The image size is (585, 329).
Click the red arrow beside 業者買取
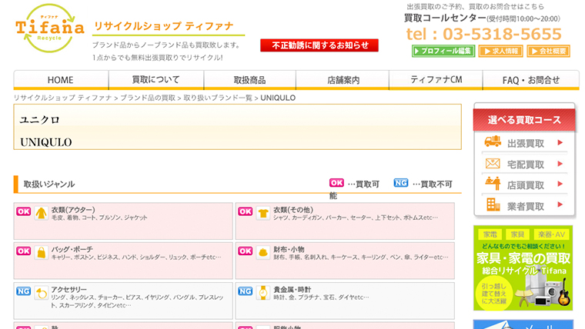tap(560, 204)
